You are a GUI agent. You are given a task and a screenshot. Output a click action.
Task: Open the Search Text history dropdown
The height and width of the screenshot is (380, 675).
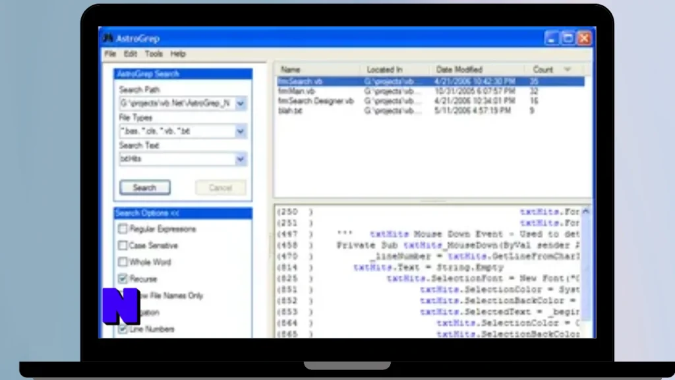[x=241, y=159]
